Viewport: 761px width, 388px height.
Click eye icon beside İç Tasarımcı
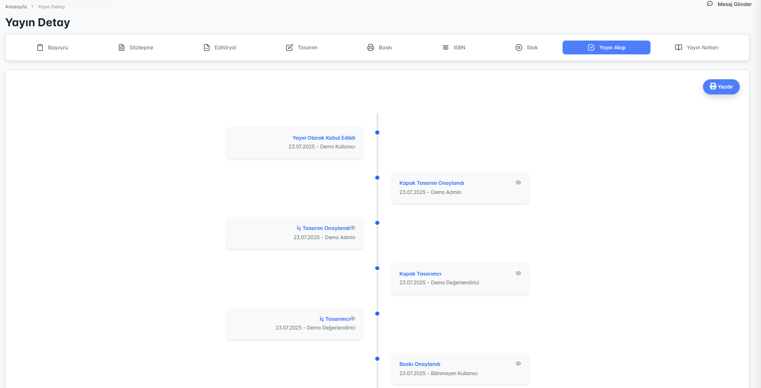353,318
